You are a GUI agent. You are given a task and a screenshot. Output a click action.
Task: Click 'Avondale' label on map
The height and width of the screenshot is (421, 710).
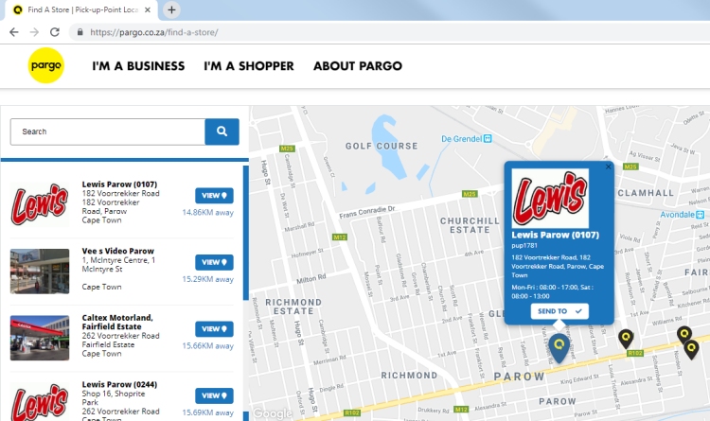[677, 215]
